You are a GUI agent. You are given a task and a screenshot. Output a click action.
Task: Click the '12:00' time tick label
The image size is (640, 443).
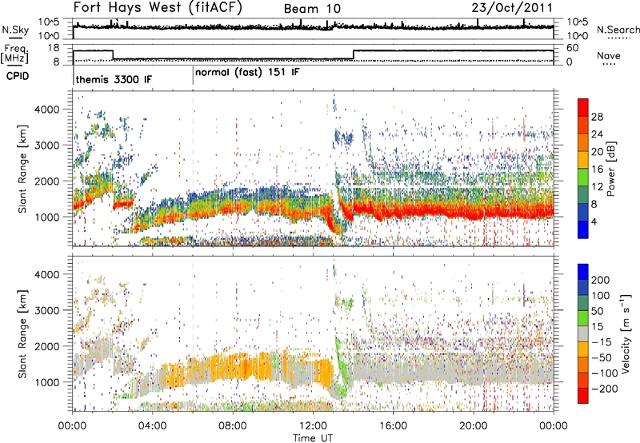pos(313,426)
